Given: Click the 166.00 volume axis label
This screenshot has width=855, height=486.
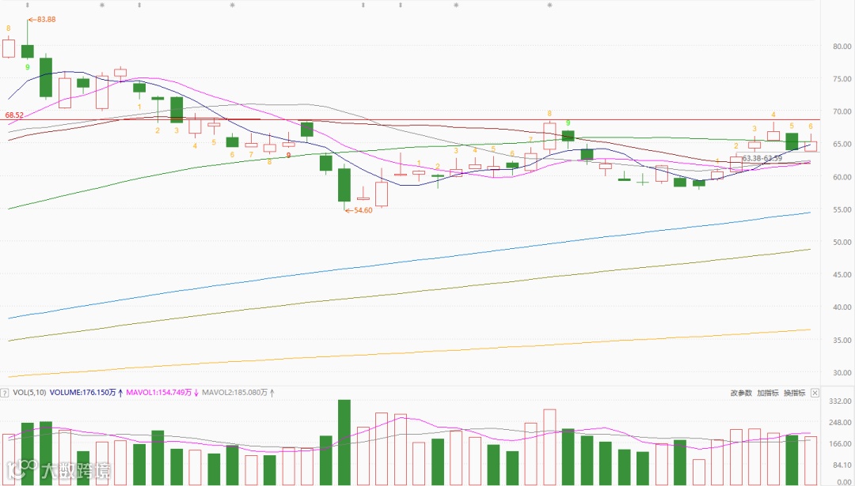Looking at the screenshot, I should [838, 444].
